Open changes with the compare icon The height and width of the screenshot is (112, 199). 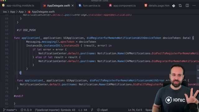point(180,6)
